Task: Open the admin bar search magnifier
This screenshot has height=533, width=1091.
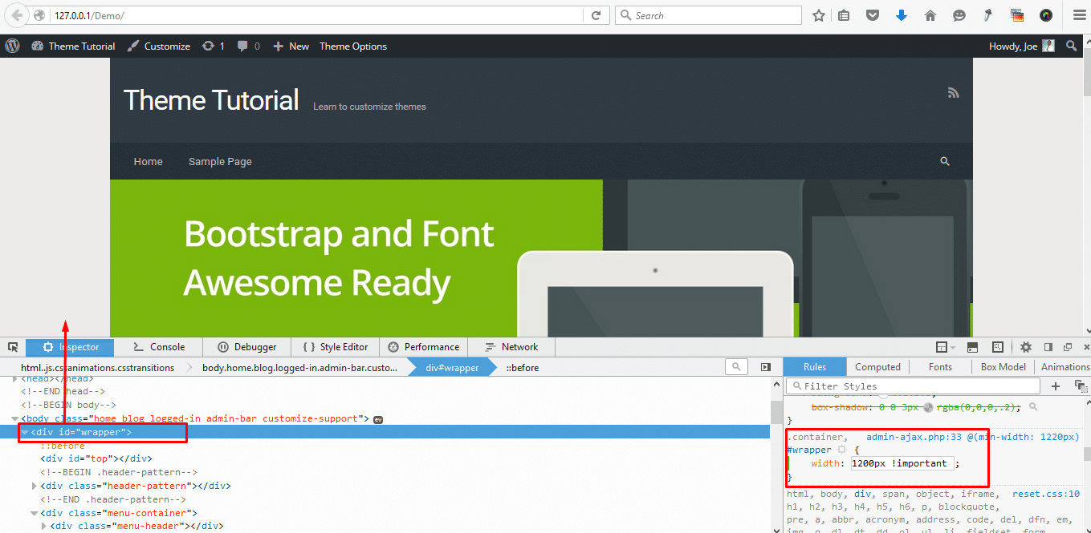Action: (1072, 46)
